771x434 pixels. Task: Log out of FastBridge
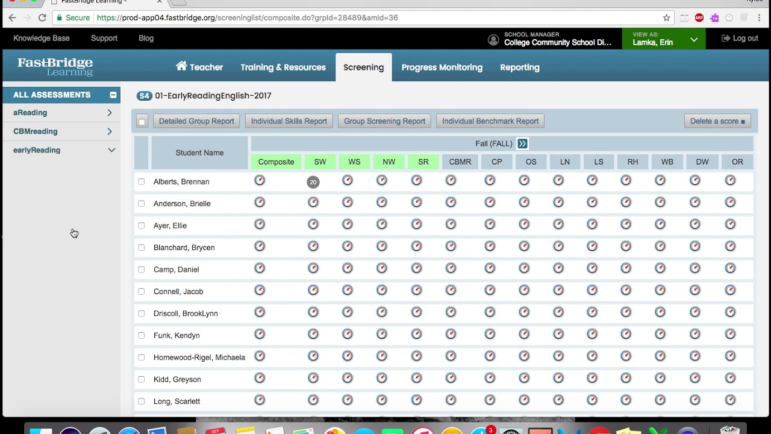[x=740, y=38]
